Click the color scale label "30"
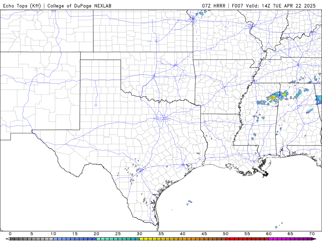The image size is (322, 241). point(139,234)
